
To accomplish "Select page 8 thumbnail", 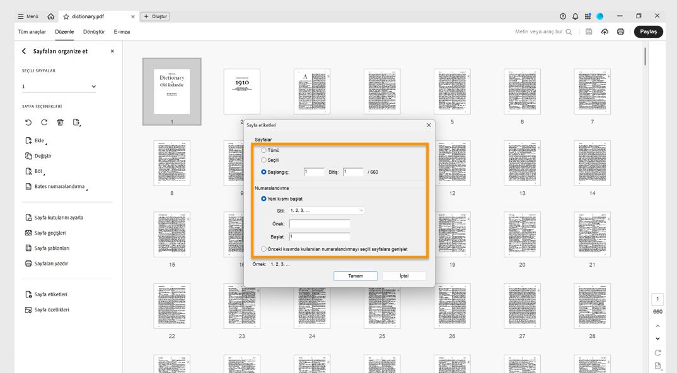I will [x=172, y=164].
